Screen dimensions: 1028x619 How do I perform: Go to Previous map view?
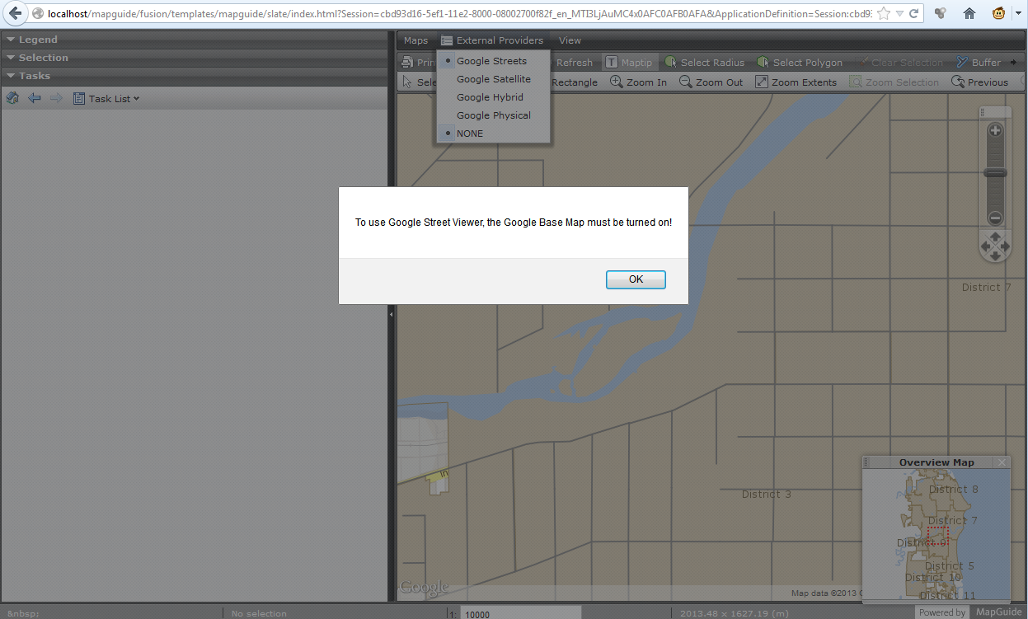(980, 82)
